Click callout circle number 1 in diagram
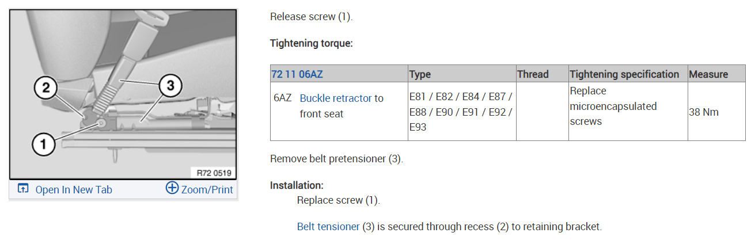This screenshot has height=244, width=751. [43, 145]
